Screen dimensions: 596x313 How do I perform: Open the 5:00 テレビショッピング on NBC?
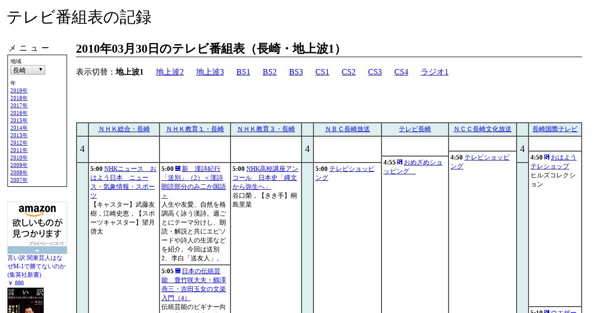(345, 173)
